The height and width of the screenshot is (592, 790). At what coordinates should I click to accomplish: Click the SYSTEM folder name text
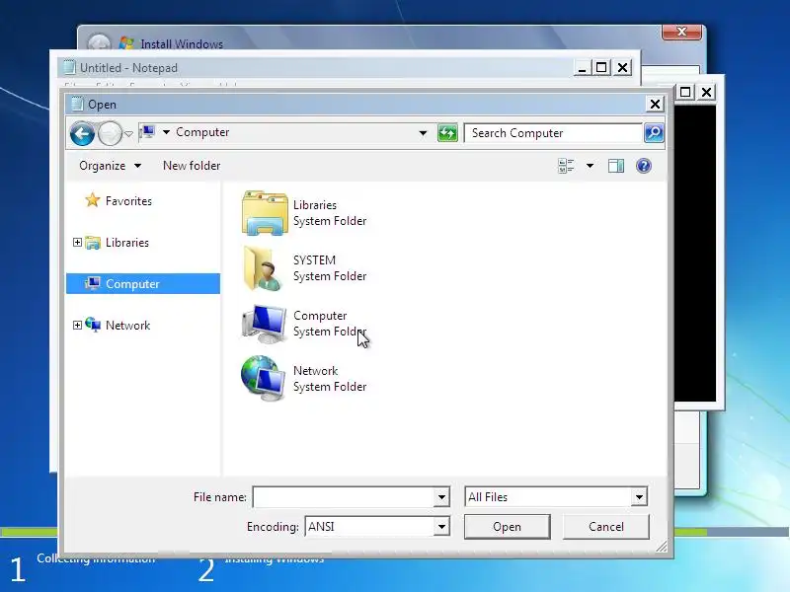click(x=314, y=260)
